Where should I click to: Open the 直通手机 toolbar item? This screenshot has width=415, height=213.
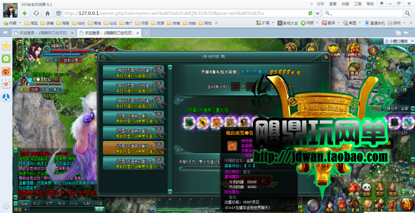pos(375,23)
